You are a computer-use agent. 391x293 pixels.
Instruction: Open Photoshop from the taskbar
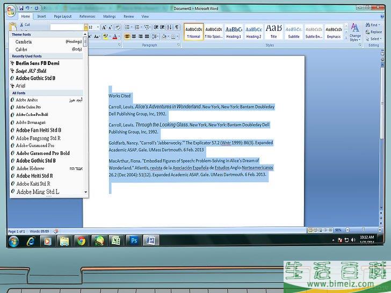pyautogui.click(x=134, y=241)
